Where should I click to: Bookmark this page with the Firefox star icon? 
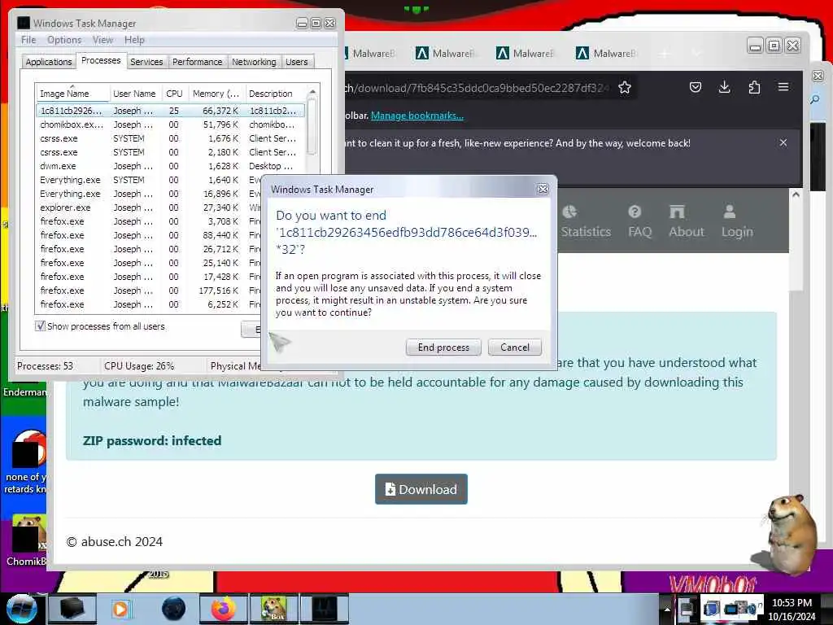[625, 87]
